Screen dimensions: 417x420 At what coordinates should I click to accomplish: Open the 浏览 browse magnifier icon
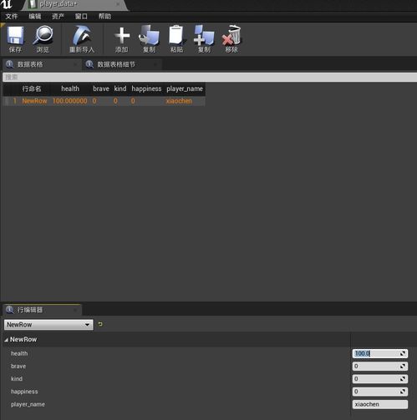(x=43, y=39)
